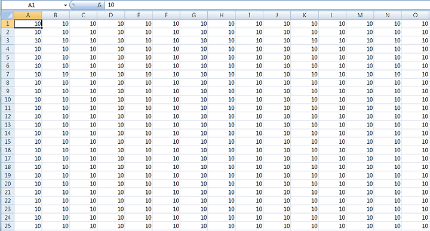
Task: Select column K header
Action: pyautogui.click(x=305, y=15)
